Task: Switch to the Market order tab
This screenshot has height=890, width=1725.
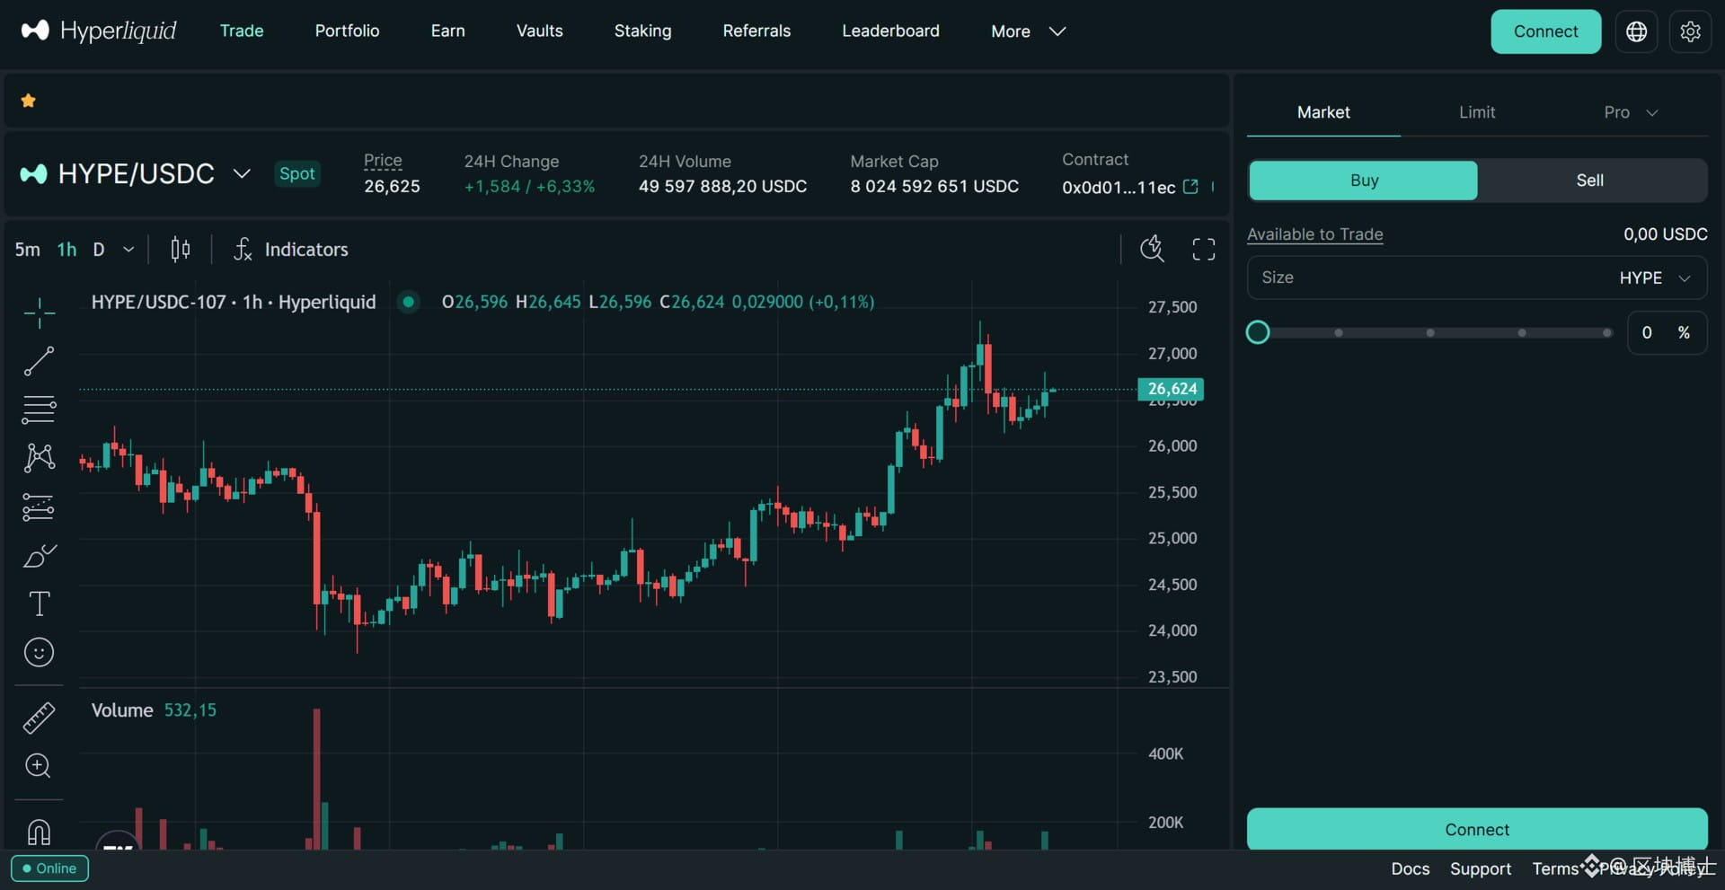Action: [x=1323, y=112]
